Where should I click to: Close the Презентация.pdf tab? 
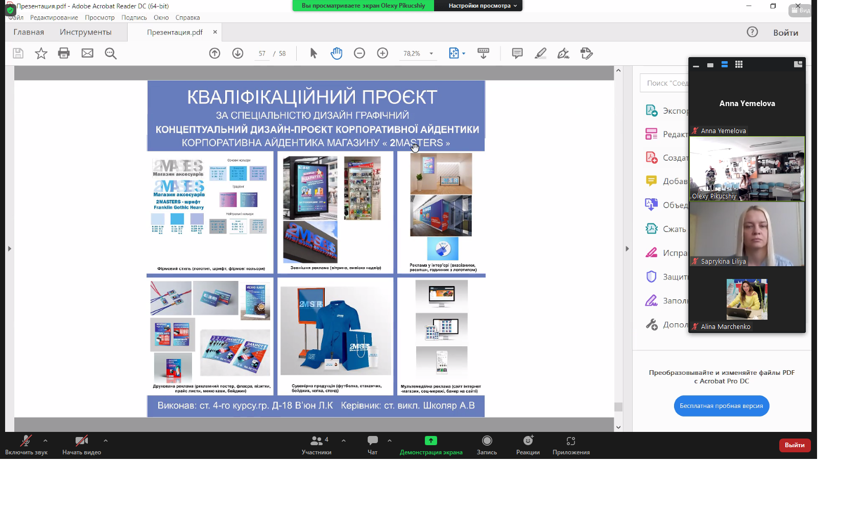[215, 32]
